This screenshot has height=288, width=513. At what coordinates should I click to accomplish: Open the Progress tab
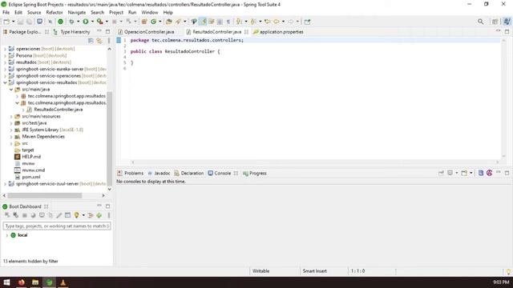255,173
